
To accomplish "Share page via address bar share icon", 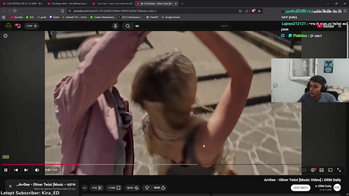I will (x=247, y=11).
